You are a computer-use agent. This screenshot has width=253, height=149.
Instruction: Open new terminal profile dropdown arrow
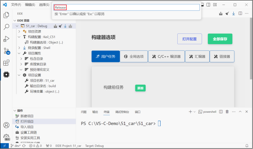tap(195, 112)
